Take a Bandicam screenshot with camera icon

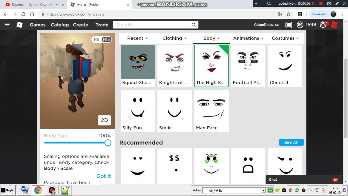(x=329, y=4)
